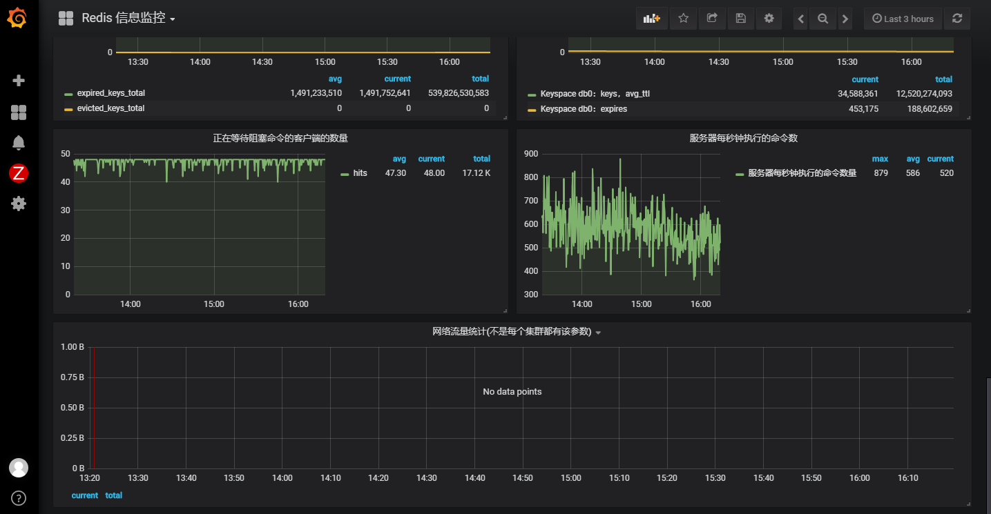Open the Redis 信息监控 dashboard dropdown

128,19
